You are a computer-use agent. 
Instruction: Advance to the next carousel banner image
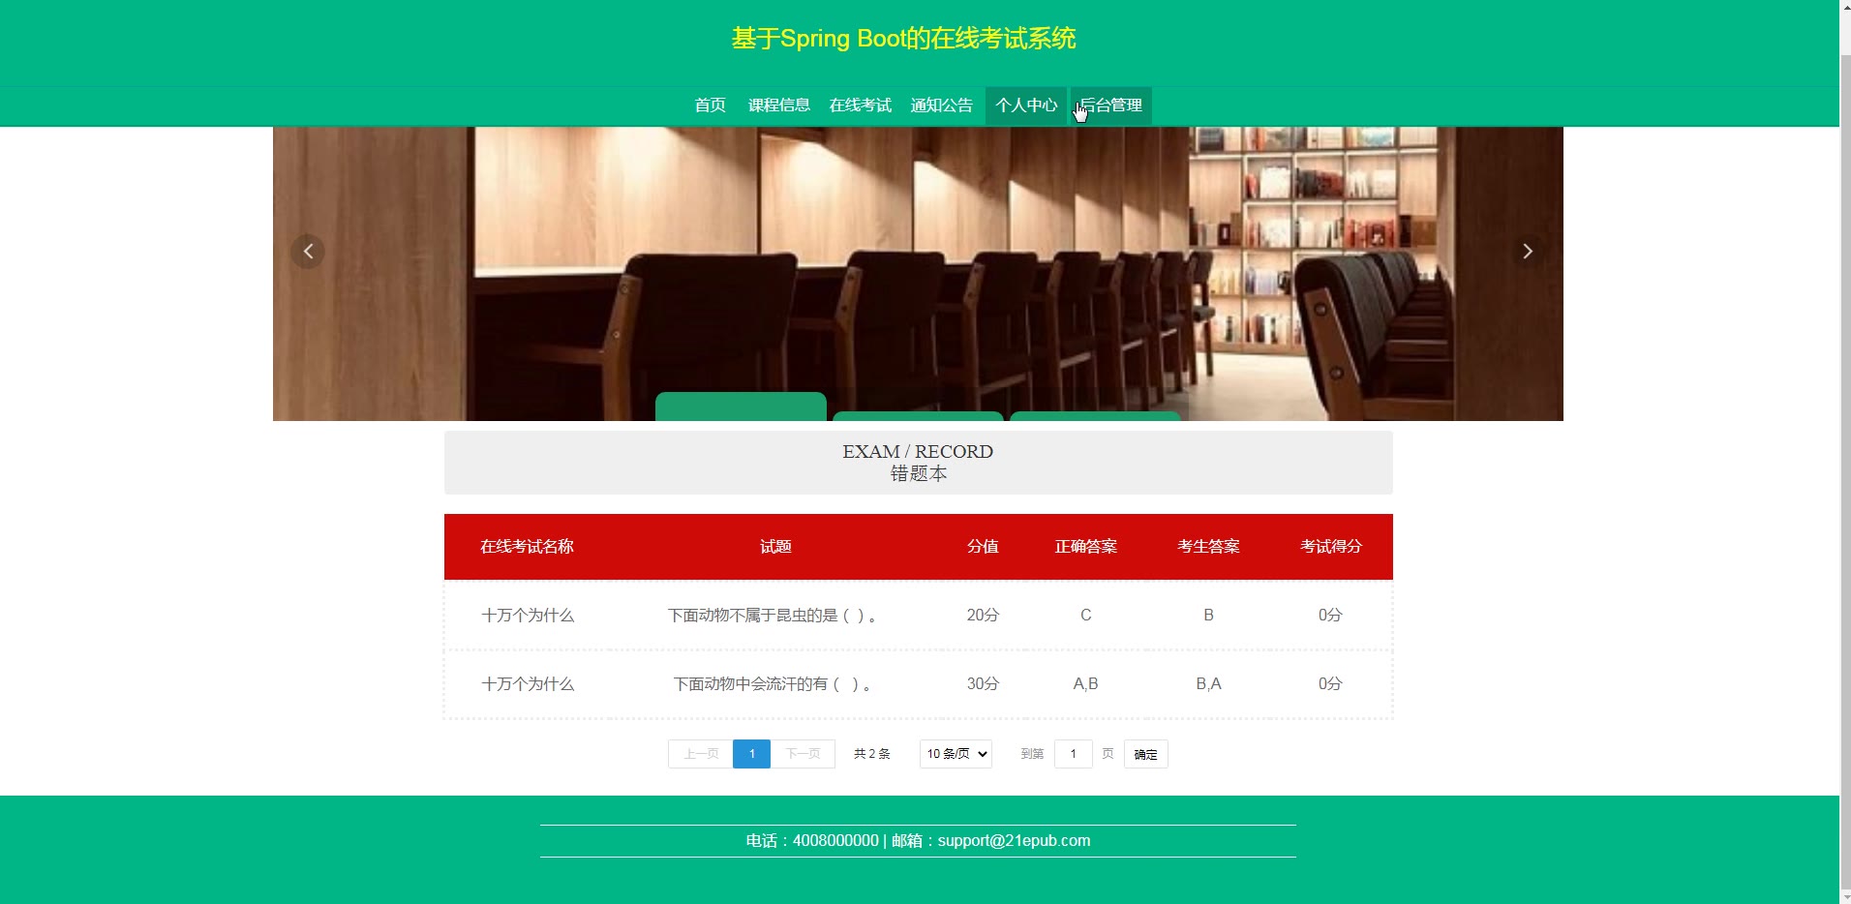[1528, 252]
